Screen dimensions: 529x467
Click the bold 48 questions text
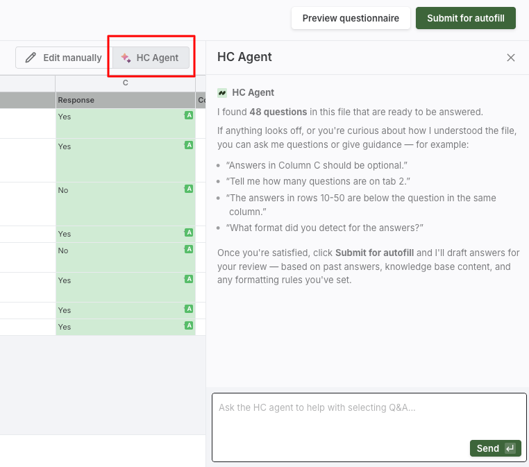tap(278, 112)
